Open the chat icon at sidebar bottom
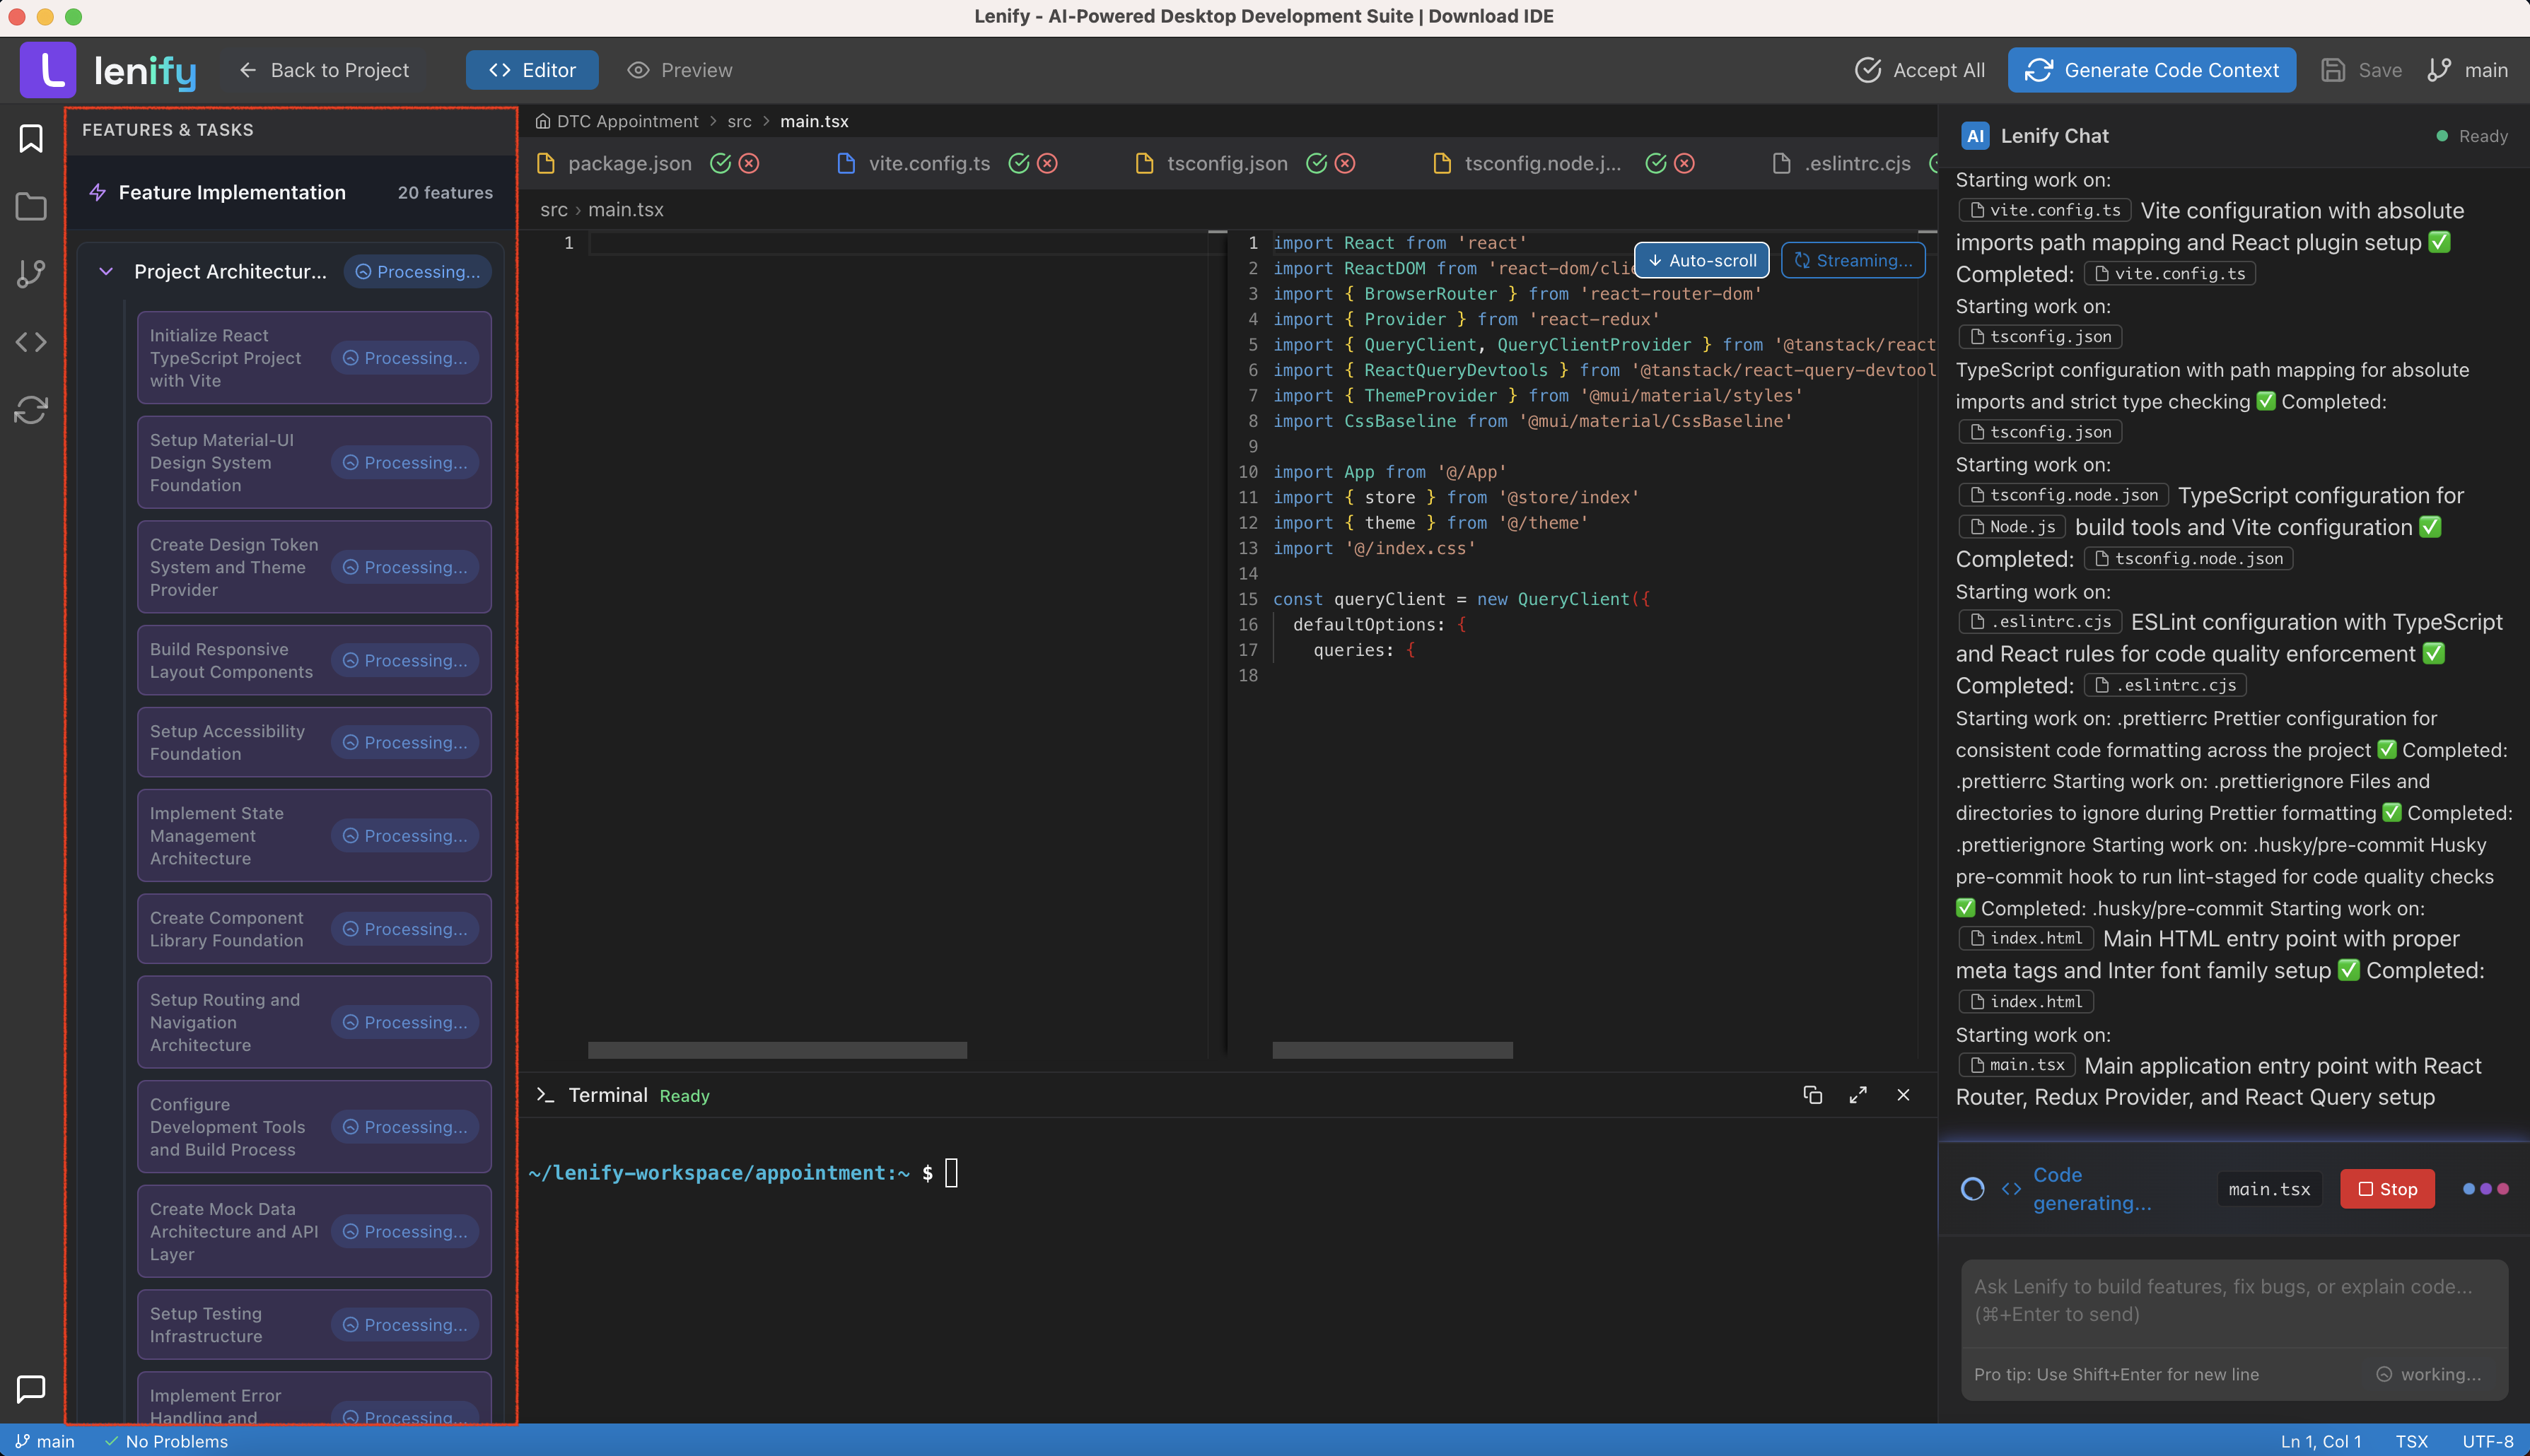 click(x=31, y=1389)
